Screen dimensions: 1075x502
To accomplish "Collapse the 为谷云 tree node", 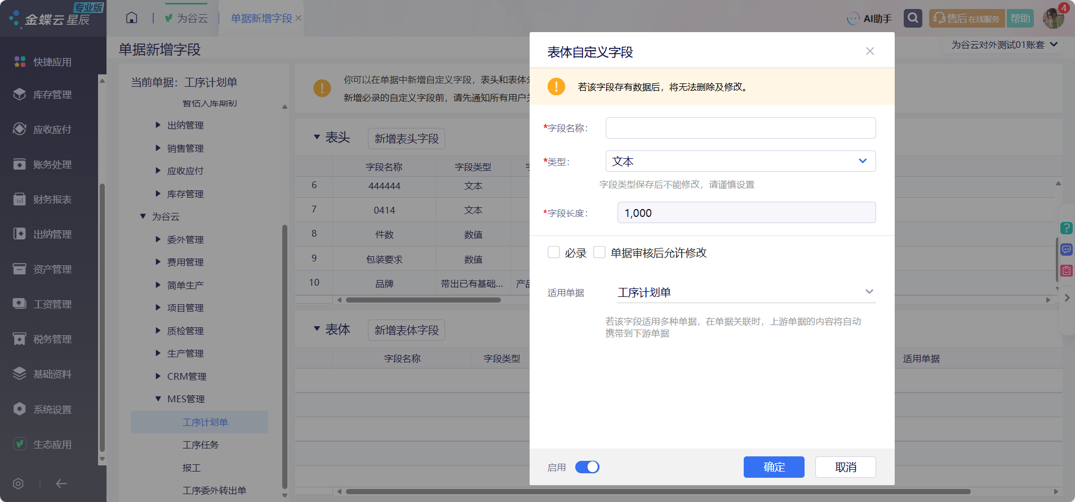I will (x=143, y=216).
